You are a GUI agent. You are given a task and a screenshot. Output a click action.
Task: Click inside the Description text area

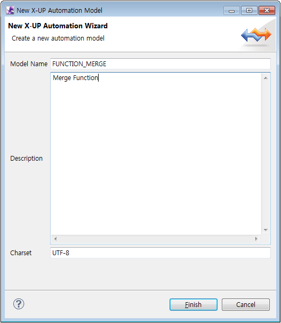pyautogui.click(x=156, y=154)
